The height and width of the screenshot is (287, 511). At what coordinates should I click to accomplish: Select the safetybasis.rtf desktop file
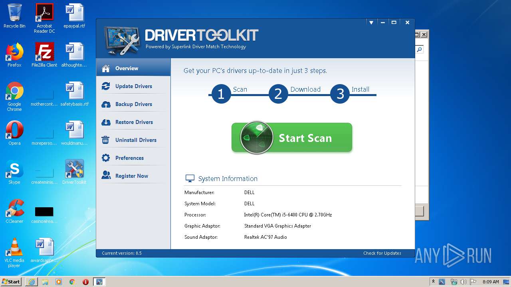(74, 94)
